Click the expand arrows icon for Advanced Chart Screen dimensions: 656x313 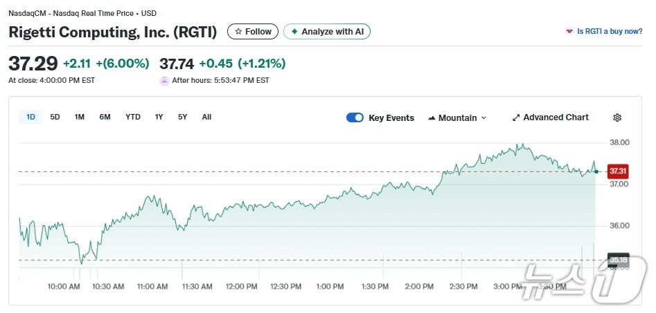[515, 117]
